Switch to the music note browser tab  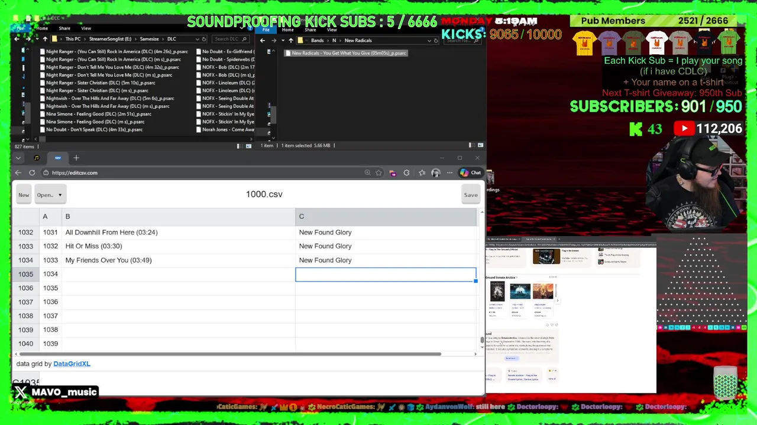(x=37, y=158)
